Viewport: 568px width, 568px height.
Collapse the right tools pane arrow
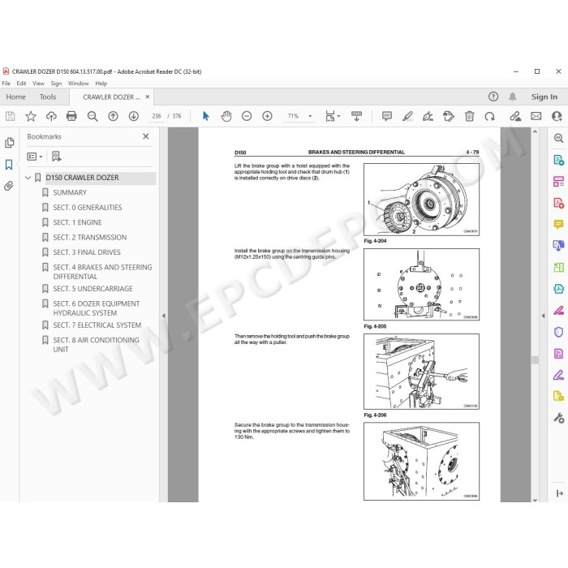pos(543,316)
